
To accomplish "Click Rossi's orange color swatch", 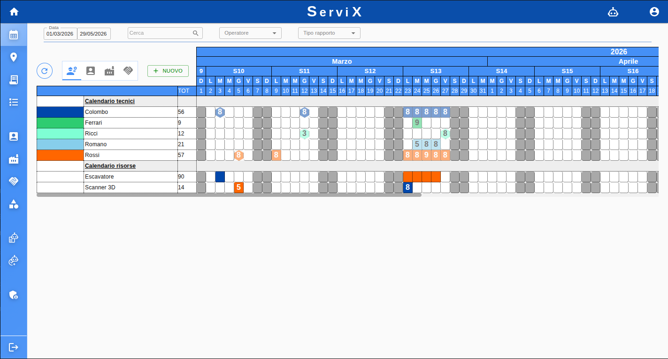I will [60, 155].
